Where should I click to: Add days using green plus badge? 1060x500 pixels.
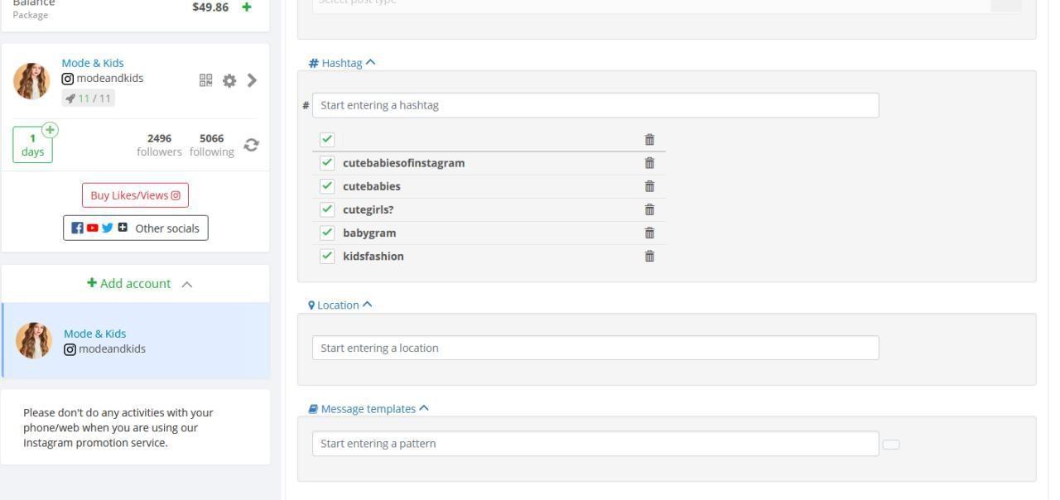coord(51,130)
